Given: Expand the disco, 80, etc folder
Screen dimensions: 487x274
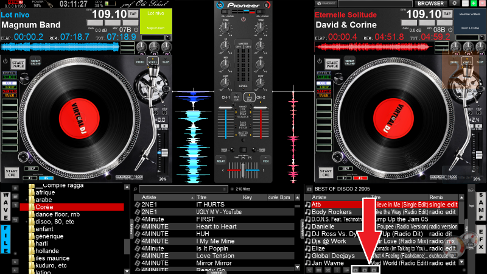Looking at the screenshot, I should 27,222.
